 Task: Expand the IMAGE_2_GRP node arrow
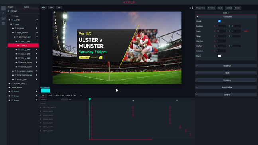point(37,67)
